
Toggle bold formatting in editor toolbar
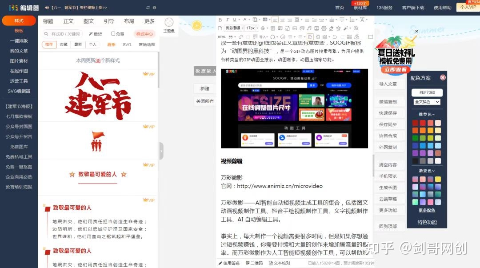220,20
